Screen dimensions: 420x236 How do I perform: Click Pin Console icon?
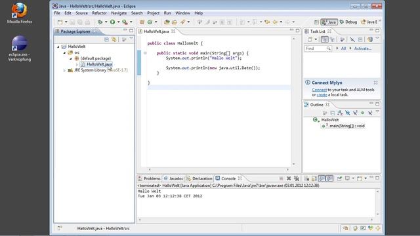point(339,178)
